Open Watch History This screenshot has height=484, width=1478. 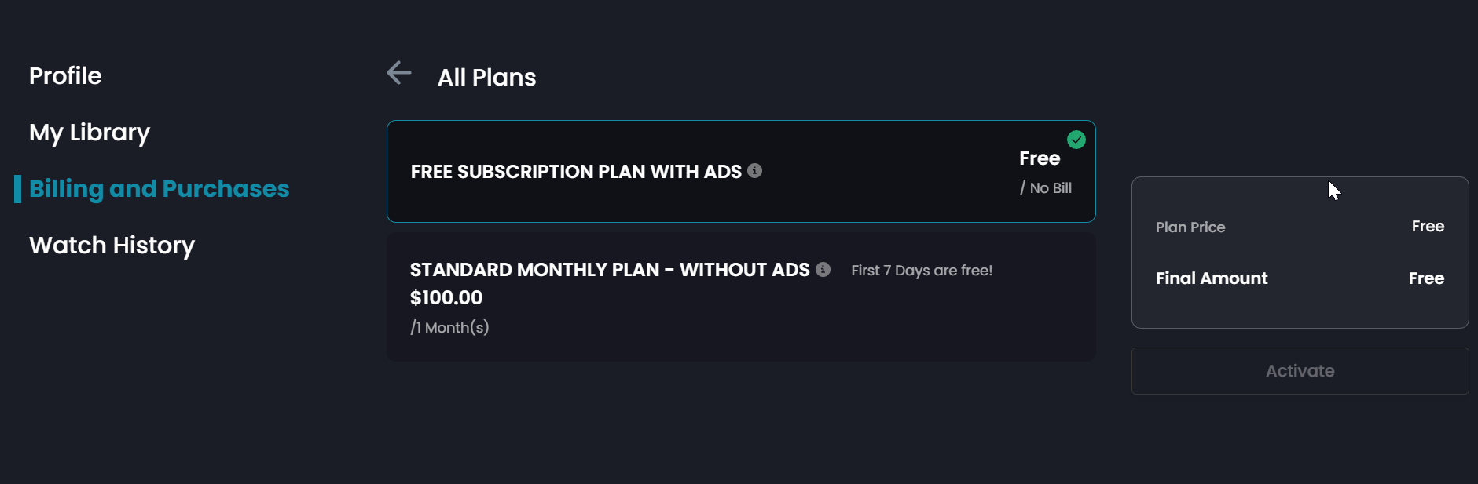pyautogui.click(x=112, y=246)
